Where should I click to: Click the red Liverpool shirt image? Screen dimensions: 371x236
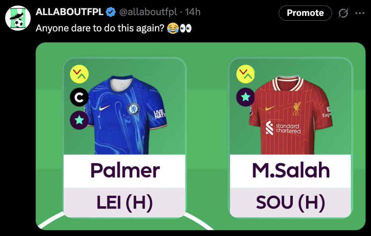click(291, 115)
